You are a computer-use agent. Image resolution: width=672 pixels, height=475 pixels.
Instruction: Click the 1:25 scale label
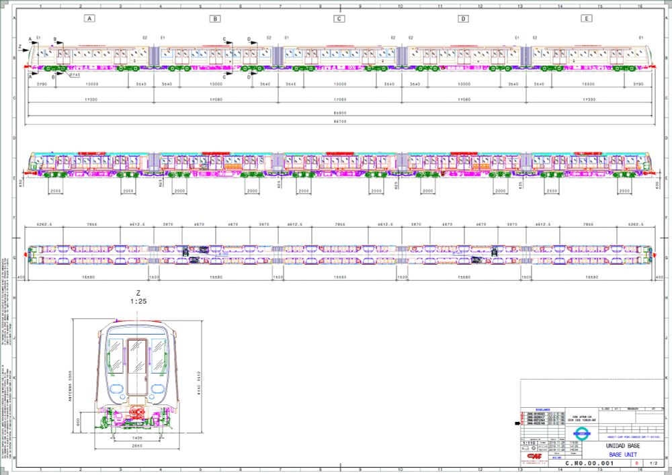click(138, 302)
